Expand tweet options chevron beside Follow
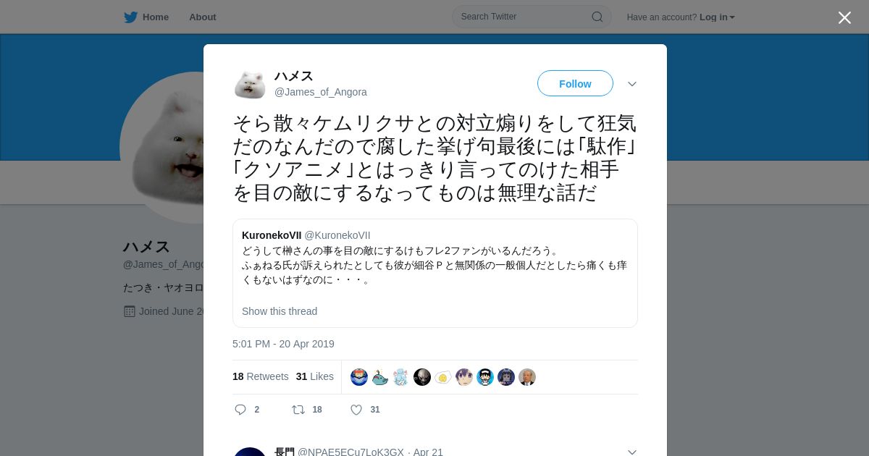This screenshot has height=456, width=869. (632, 84)
